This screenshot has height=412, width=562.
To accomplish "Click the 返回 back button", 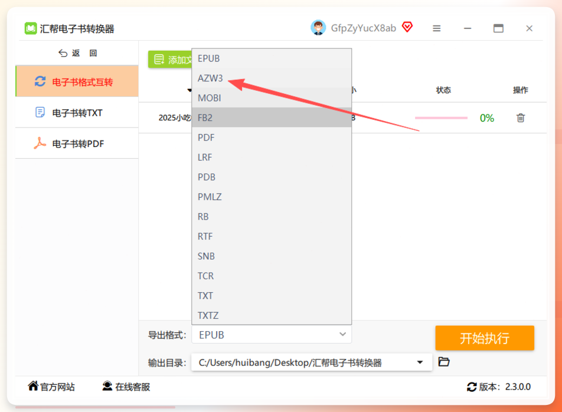I will [x=77, y=53].
